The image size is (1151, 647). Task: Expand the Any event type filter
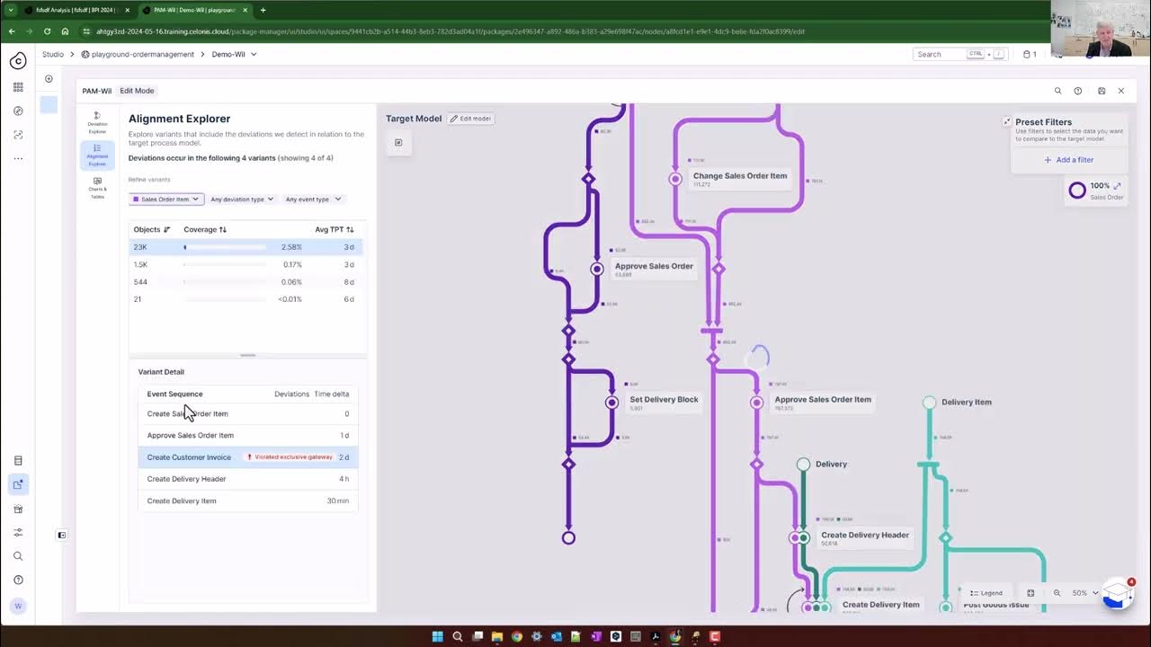tap(313, 199)
